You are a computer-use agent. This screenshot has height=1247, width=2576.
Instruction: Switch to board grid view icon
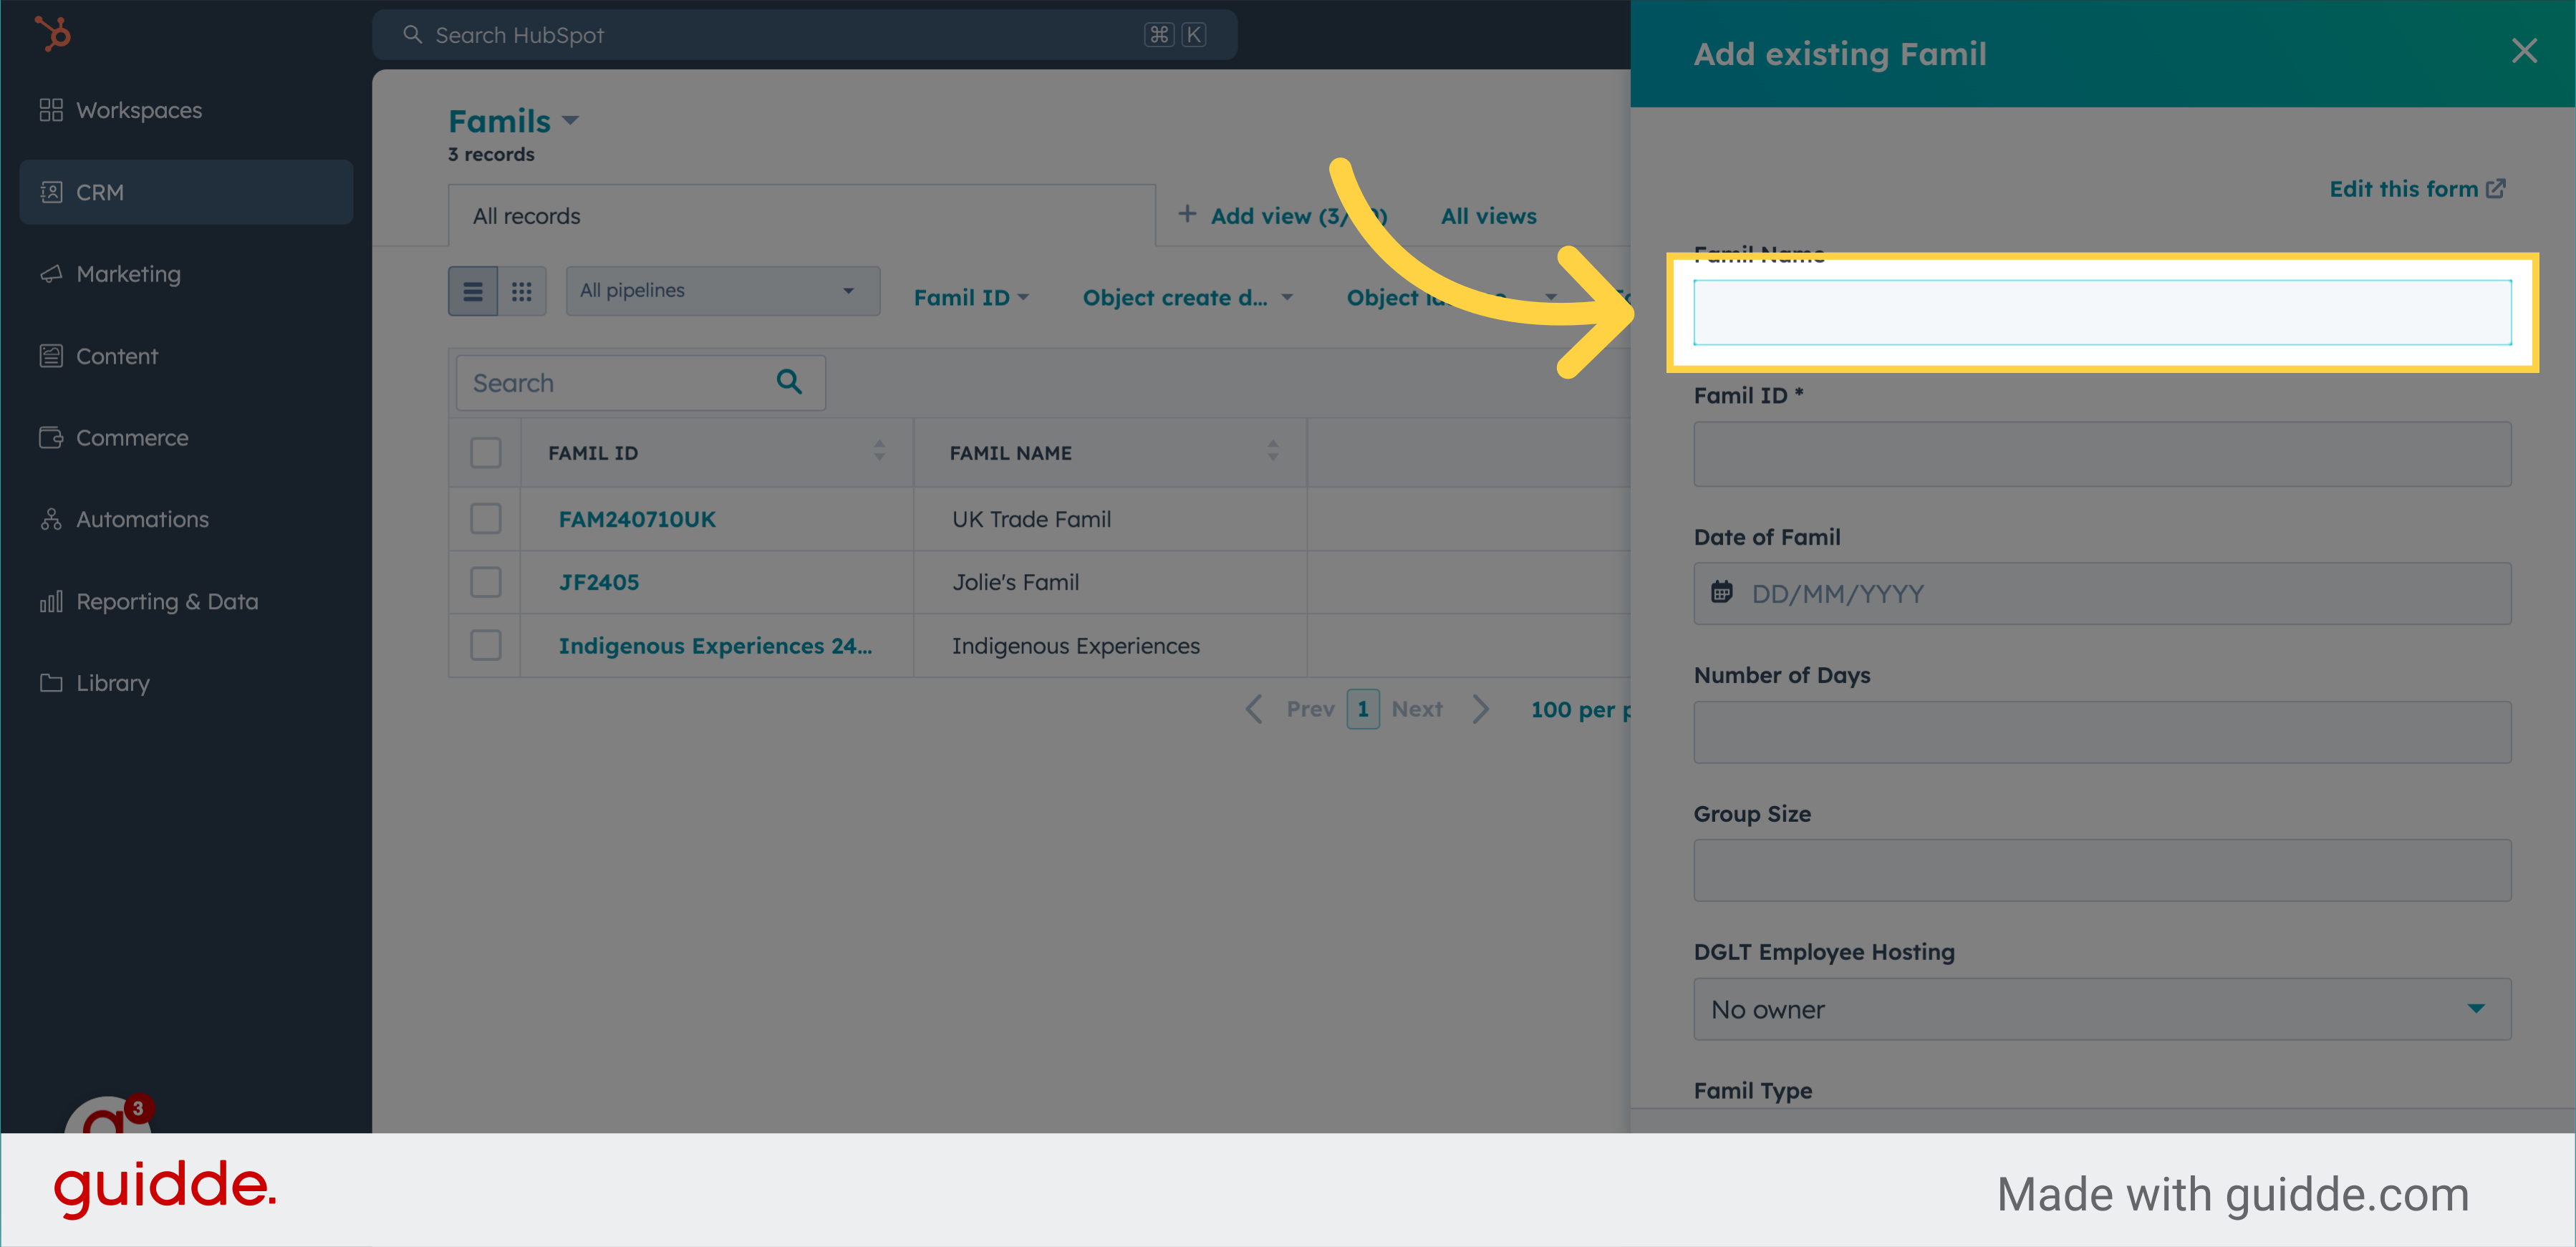point(521,292)
